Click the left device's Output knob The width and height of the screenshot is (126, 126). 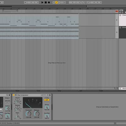tap(8, 109)
